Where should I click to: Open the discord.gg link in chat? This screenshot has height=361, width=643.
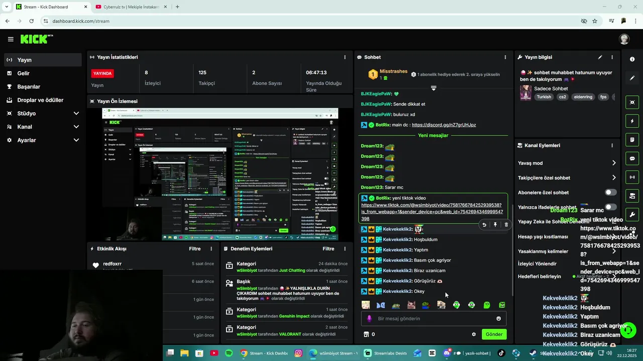(444, 125)
